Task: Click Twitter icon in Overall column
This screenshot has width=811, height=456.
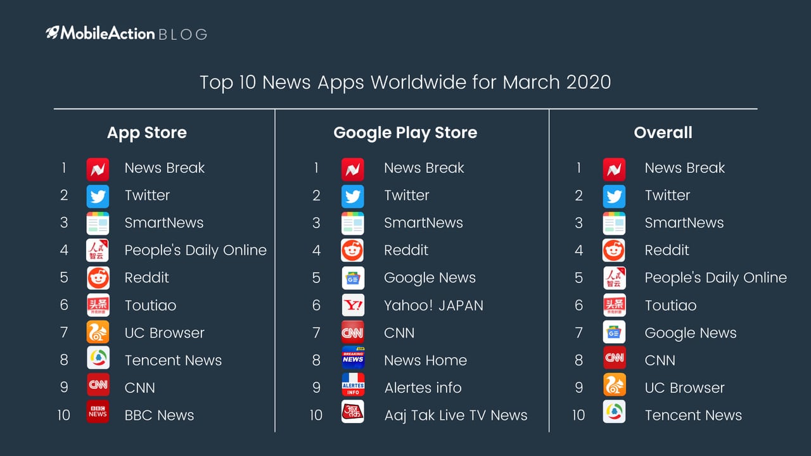Action: click(x=614, y=196)
